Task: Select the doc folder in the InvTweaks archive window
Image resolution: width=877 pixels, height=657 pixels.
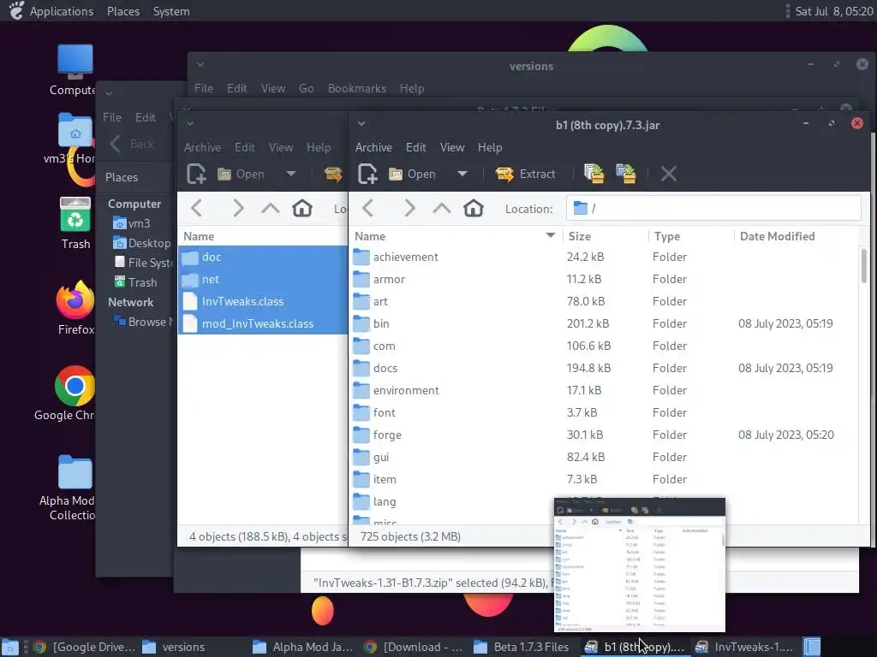Action: (x=212, y=257)
